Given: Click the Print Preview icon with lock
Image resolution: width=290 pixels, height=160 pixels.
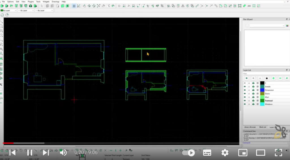Looking at the screenshot, I should tap(35, 6).
